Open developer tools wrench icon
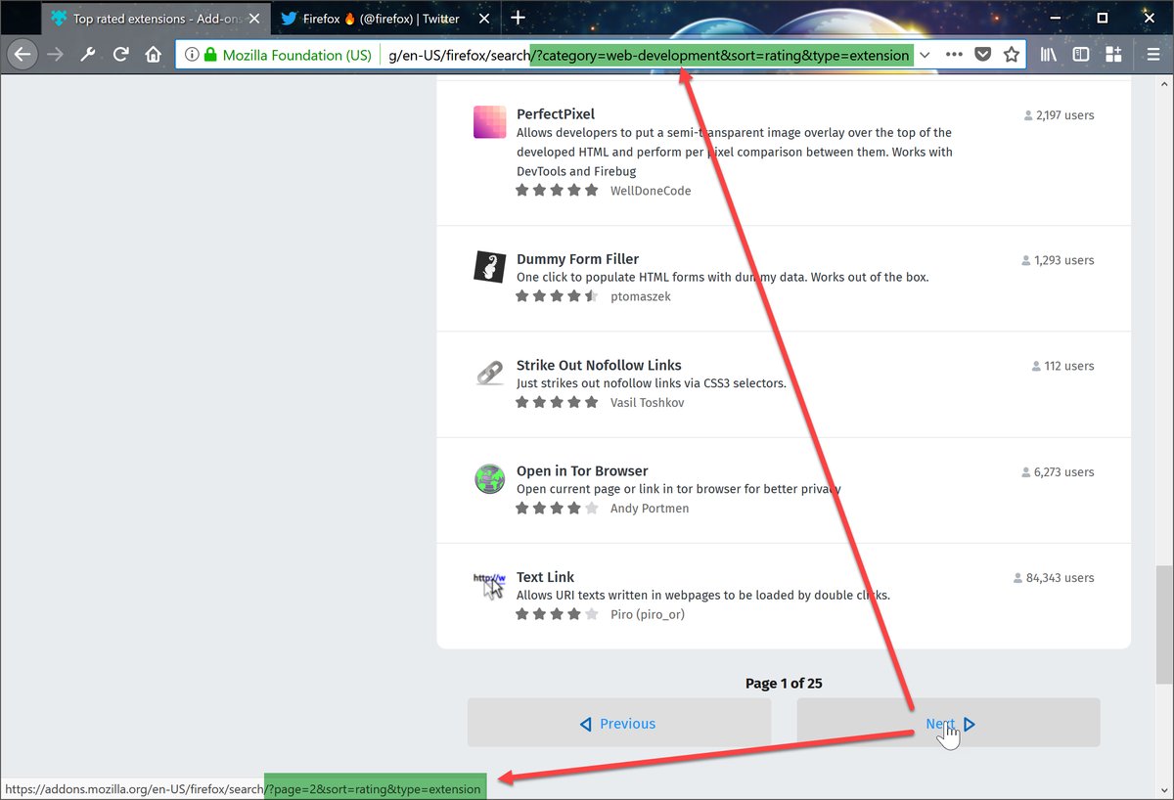Image resolution: width=1174 pixels, height=800 pixels. tap(87, 55)
